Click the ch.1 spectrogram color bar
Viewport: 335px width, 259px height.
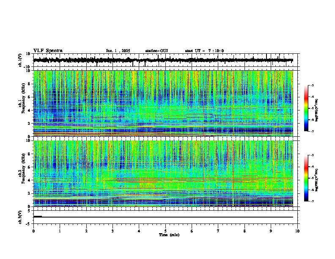306,108
